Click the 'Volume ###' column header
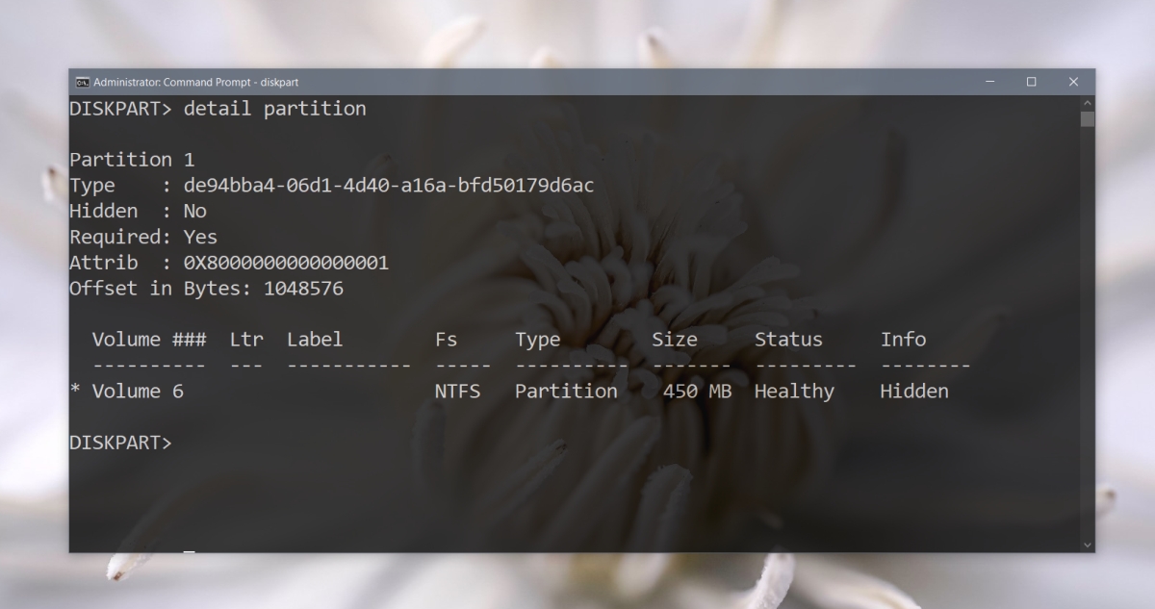Viewport: 1155px width, 609px height. (x=149, y=340)
